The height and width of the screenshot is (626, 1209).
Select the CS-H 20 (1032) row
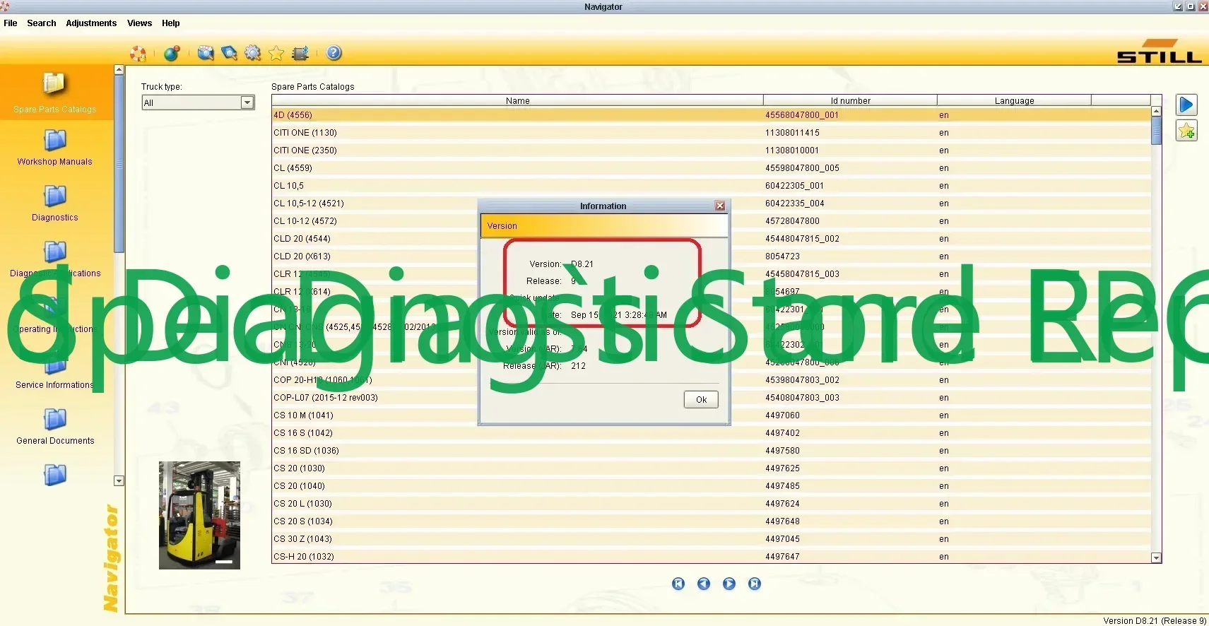(711, 556)
